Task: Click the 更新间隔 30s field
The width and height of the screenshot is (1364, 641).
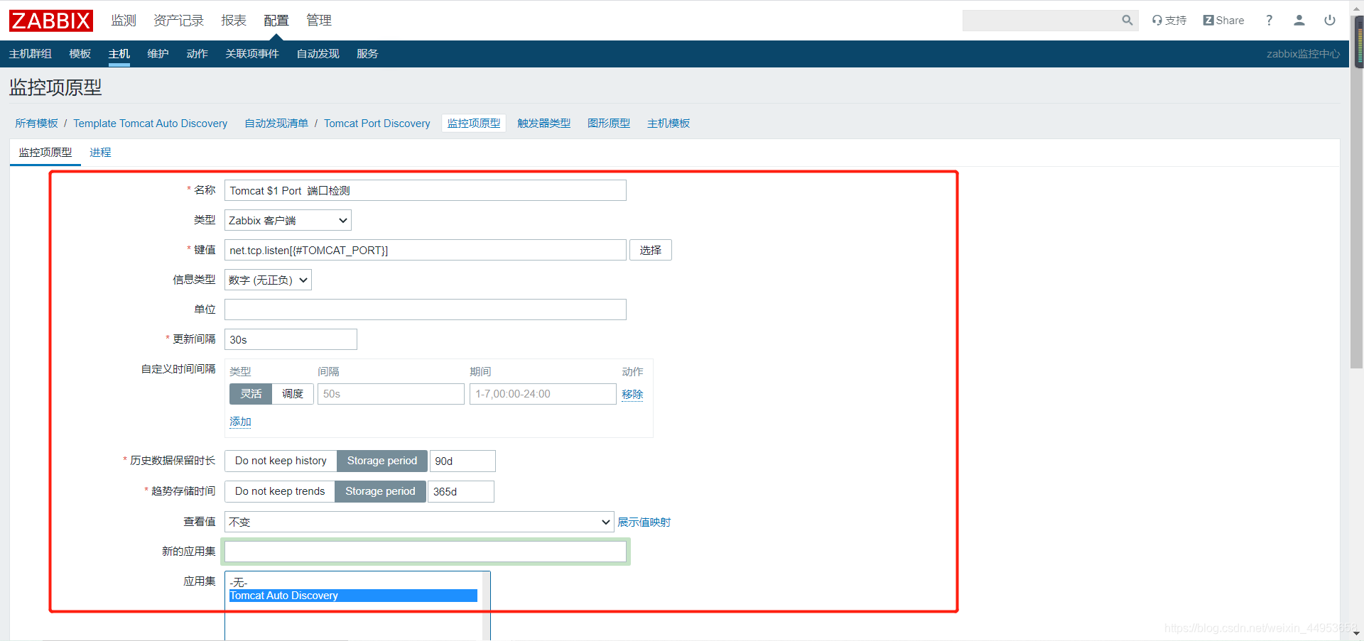Action: coord(291,339)
